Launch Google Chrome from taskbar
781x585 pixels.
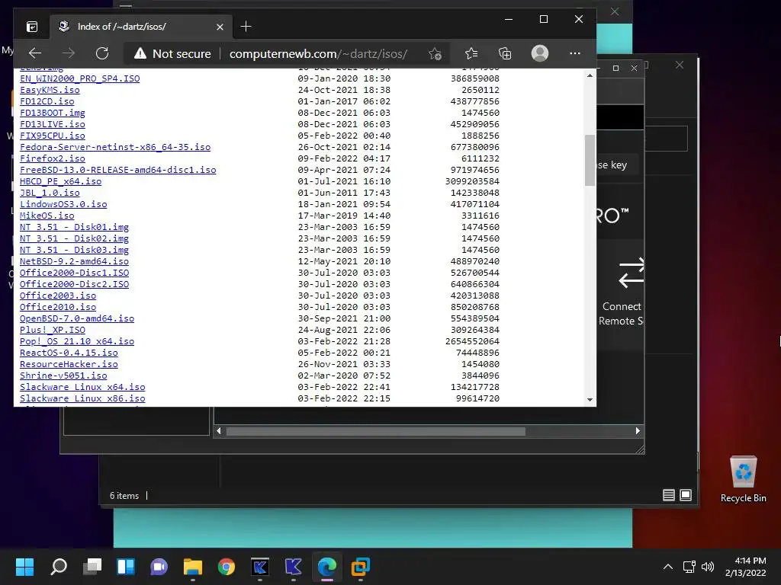[x=226, y=567]
